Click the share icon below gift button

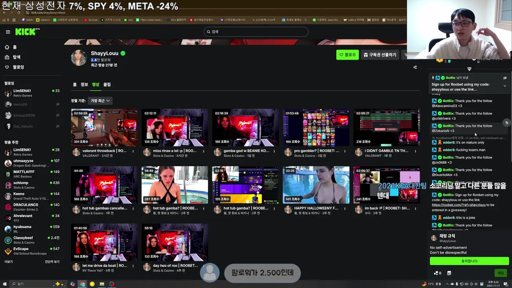[415, 67]
